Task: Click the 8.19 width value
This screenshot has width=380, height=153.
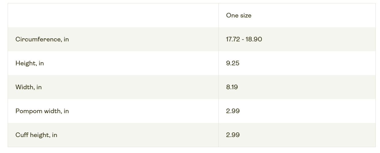Action: point(232,87)
